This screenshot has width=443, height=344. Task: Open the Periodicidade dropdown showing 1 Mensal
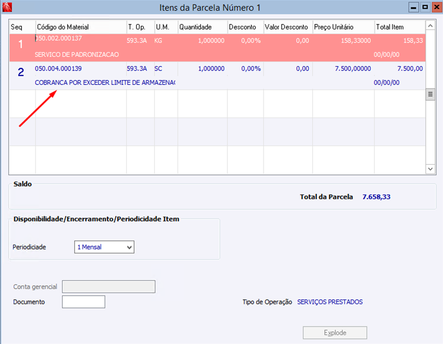104,247
